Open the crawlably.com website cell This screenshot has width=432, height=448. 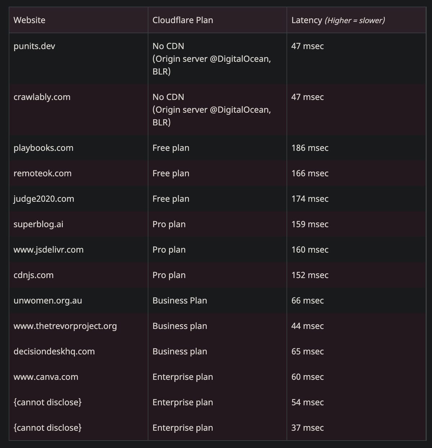point(42,97)
